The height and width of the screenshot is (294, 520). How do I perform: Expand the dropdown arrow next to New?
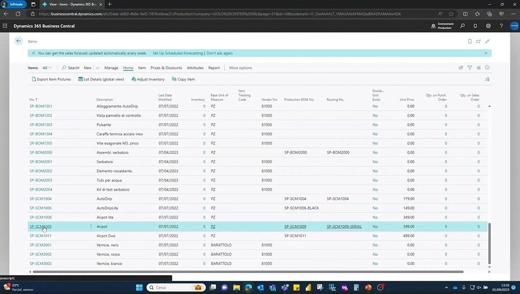97,67
